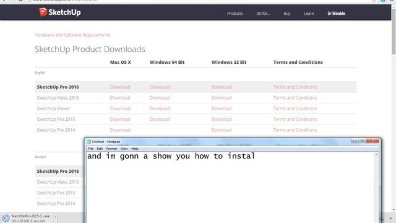Open the 3D for... navigation menu
The height and width of the screenshot is (223, 396).
click(263, 14)
